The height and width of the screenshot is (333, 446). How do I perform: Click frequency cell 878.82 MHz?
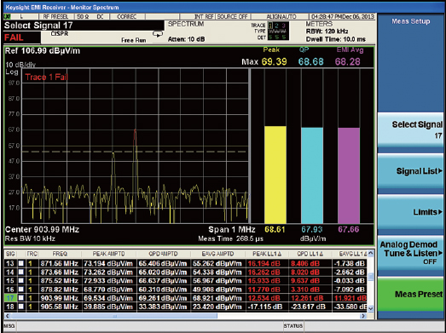pos(60,290)
